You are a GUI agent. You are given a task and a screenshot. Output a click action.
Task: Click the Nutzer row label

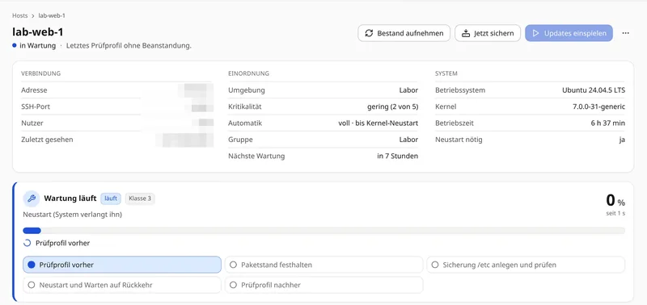pos(32,123)
